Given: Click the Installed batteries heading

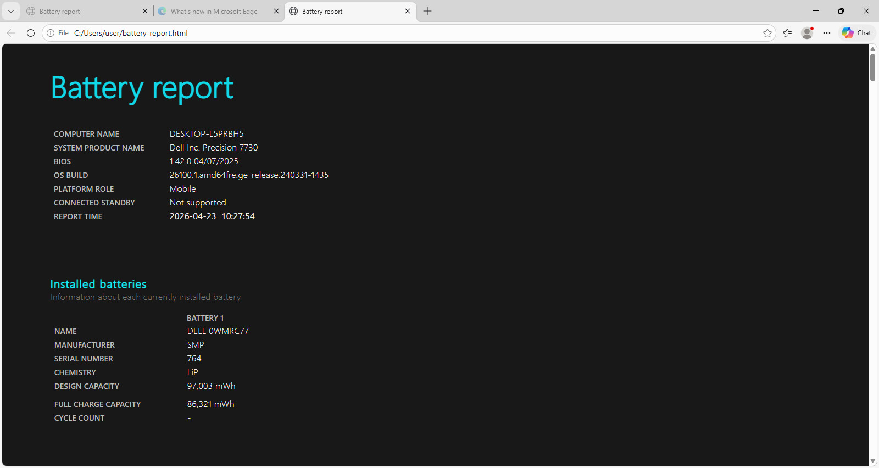Looking at the screenshot, I should coord(98,284).
